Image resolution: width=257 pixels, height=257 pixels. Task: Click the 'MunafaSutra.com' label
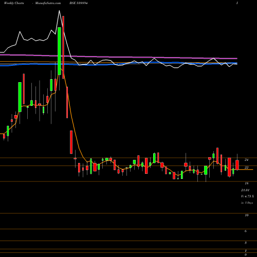pos(48,3)
